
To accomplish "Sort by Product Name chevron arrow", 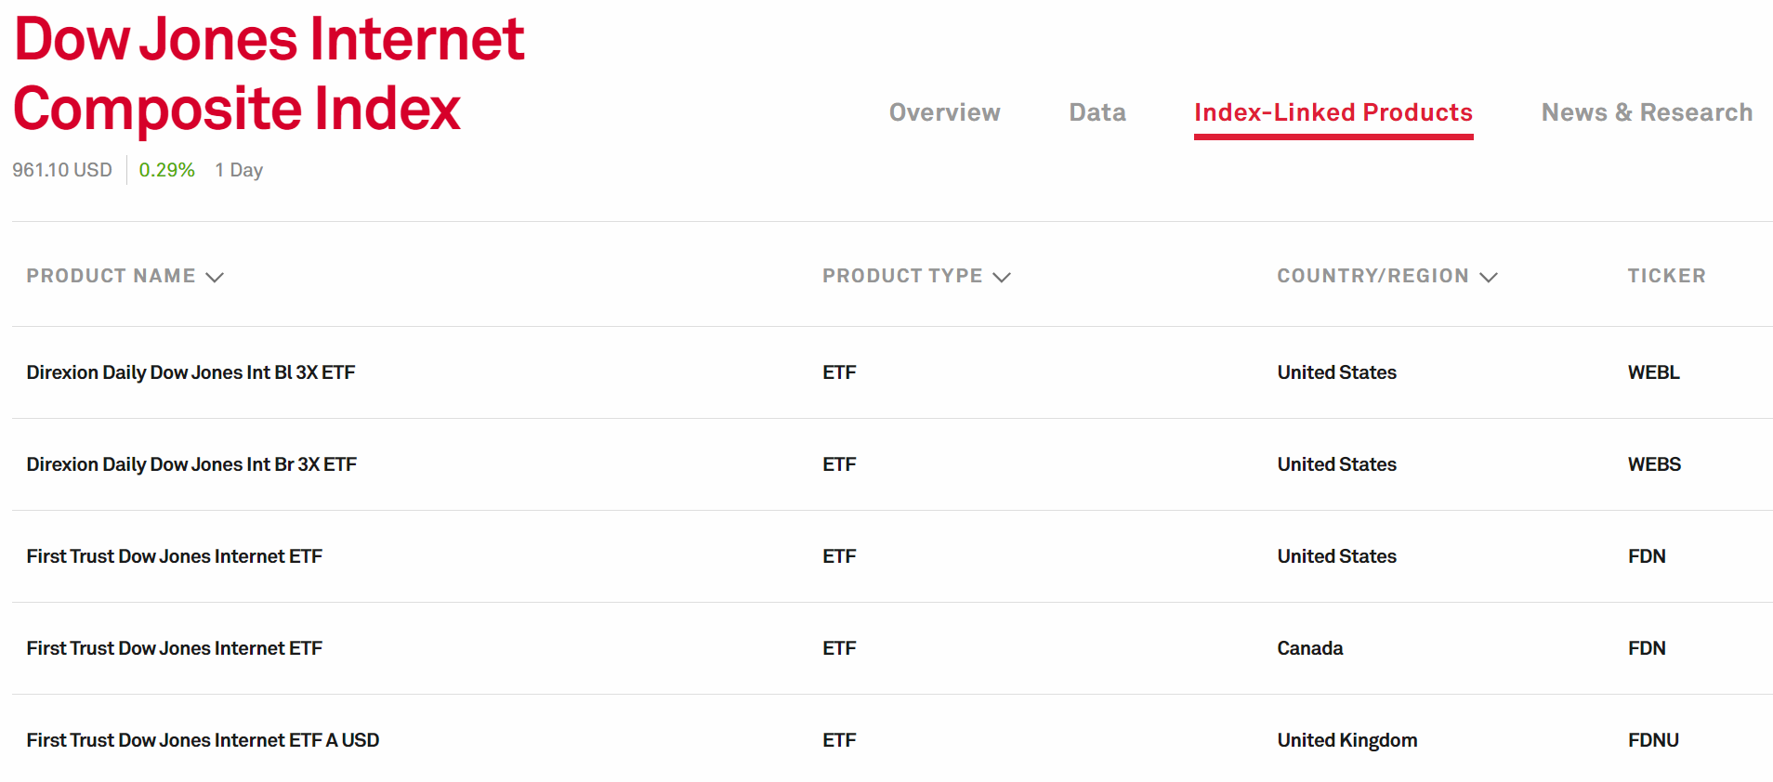I will (215, 277).
